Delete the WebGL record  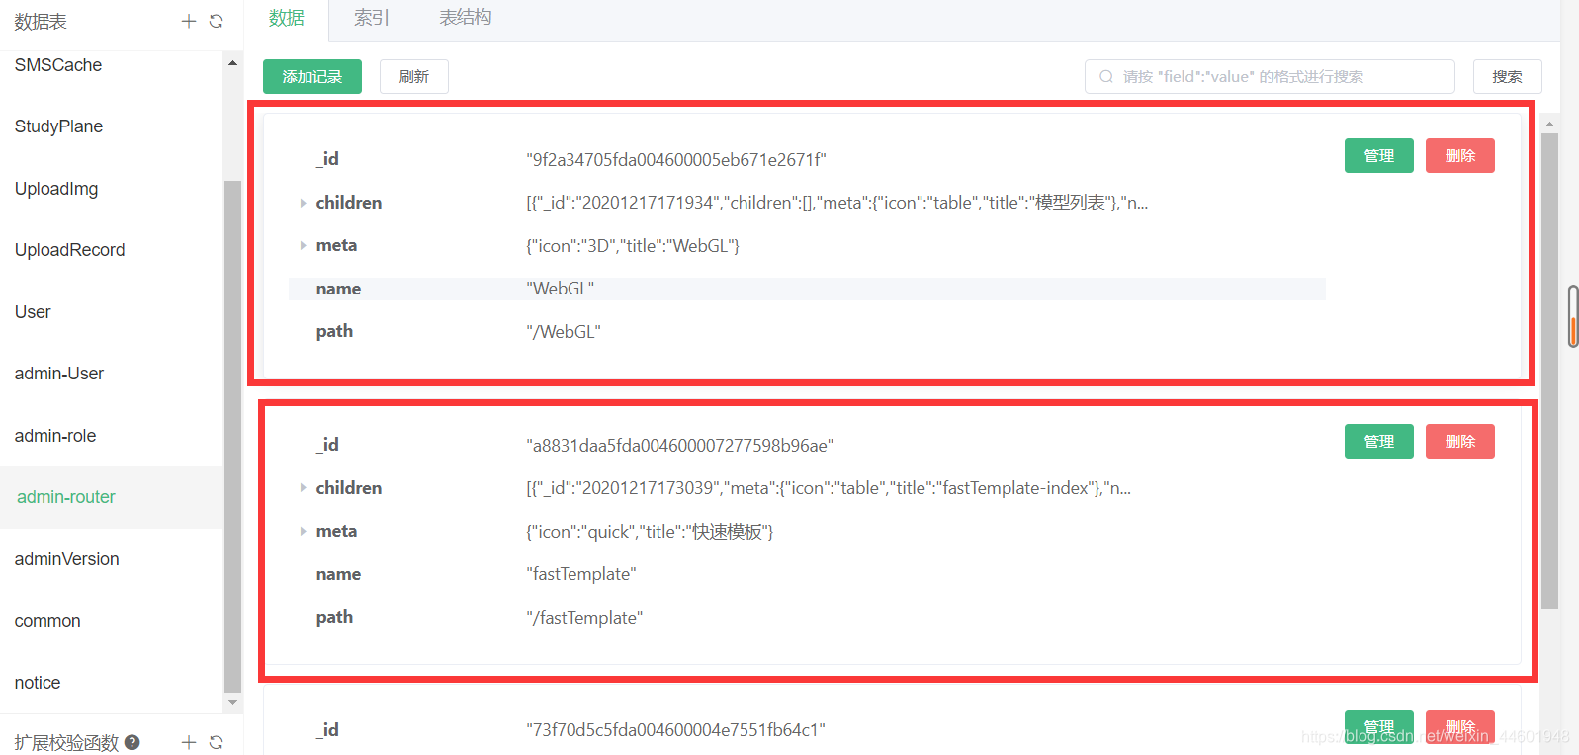[1460, 155]
